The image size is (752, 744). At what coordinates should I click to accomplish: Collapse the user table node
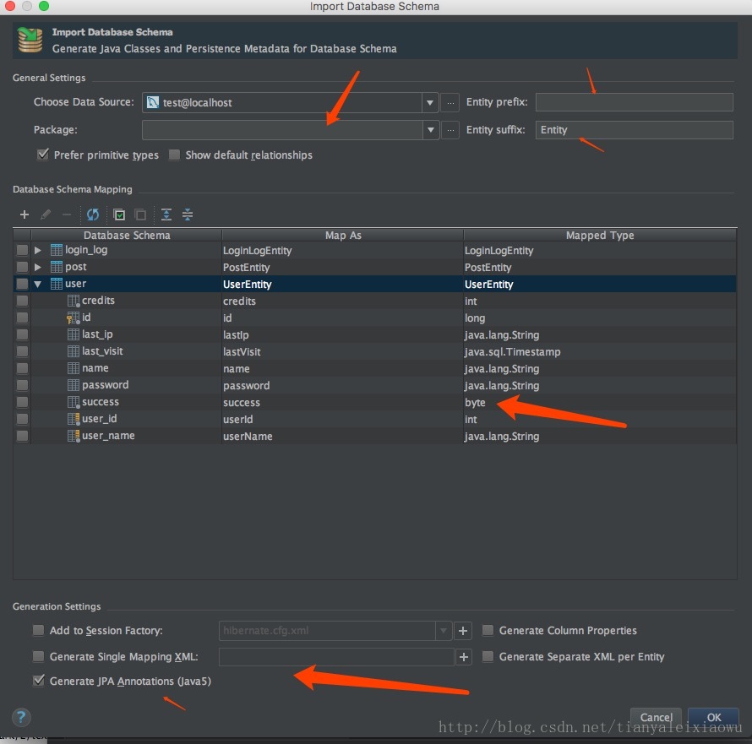coord(38,285)
